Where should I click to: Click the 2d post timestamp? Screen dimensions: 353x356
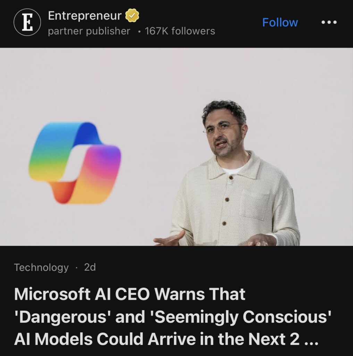point(90,267)
